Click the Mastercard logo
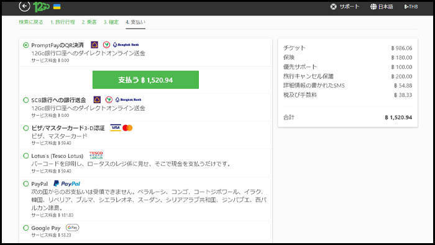Screen dimensions: 435x245 pos(127,127)
